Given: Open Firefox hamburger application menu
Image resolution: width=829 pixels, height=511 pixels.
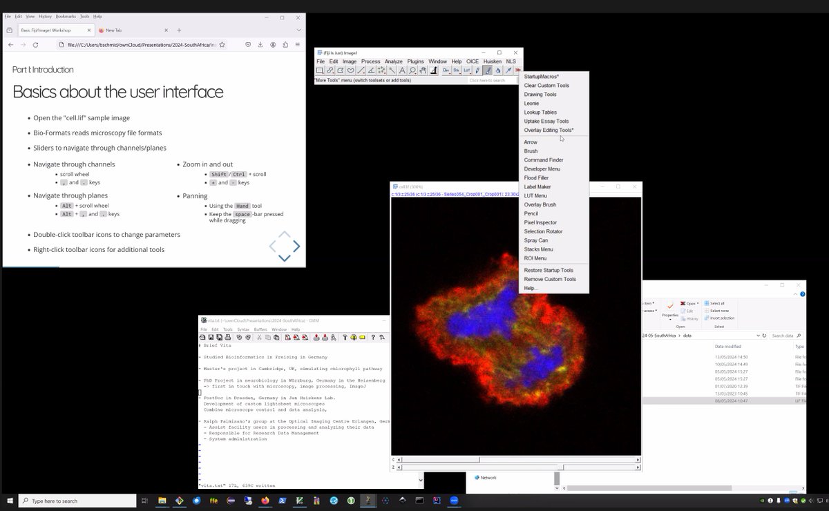Looking at the screenshot, I should 298,45.
